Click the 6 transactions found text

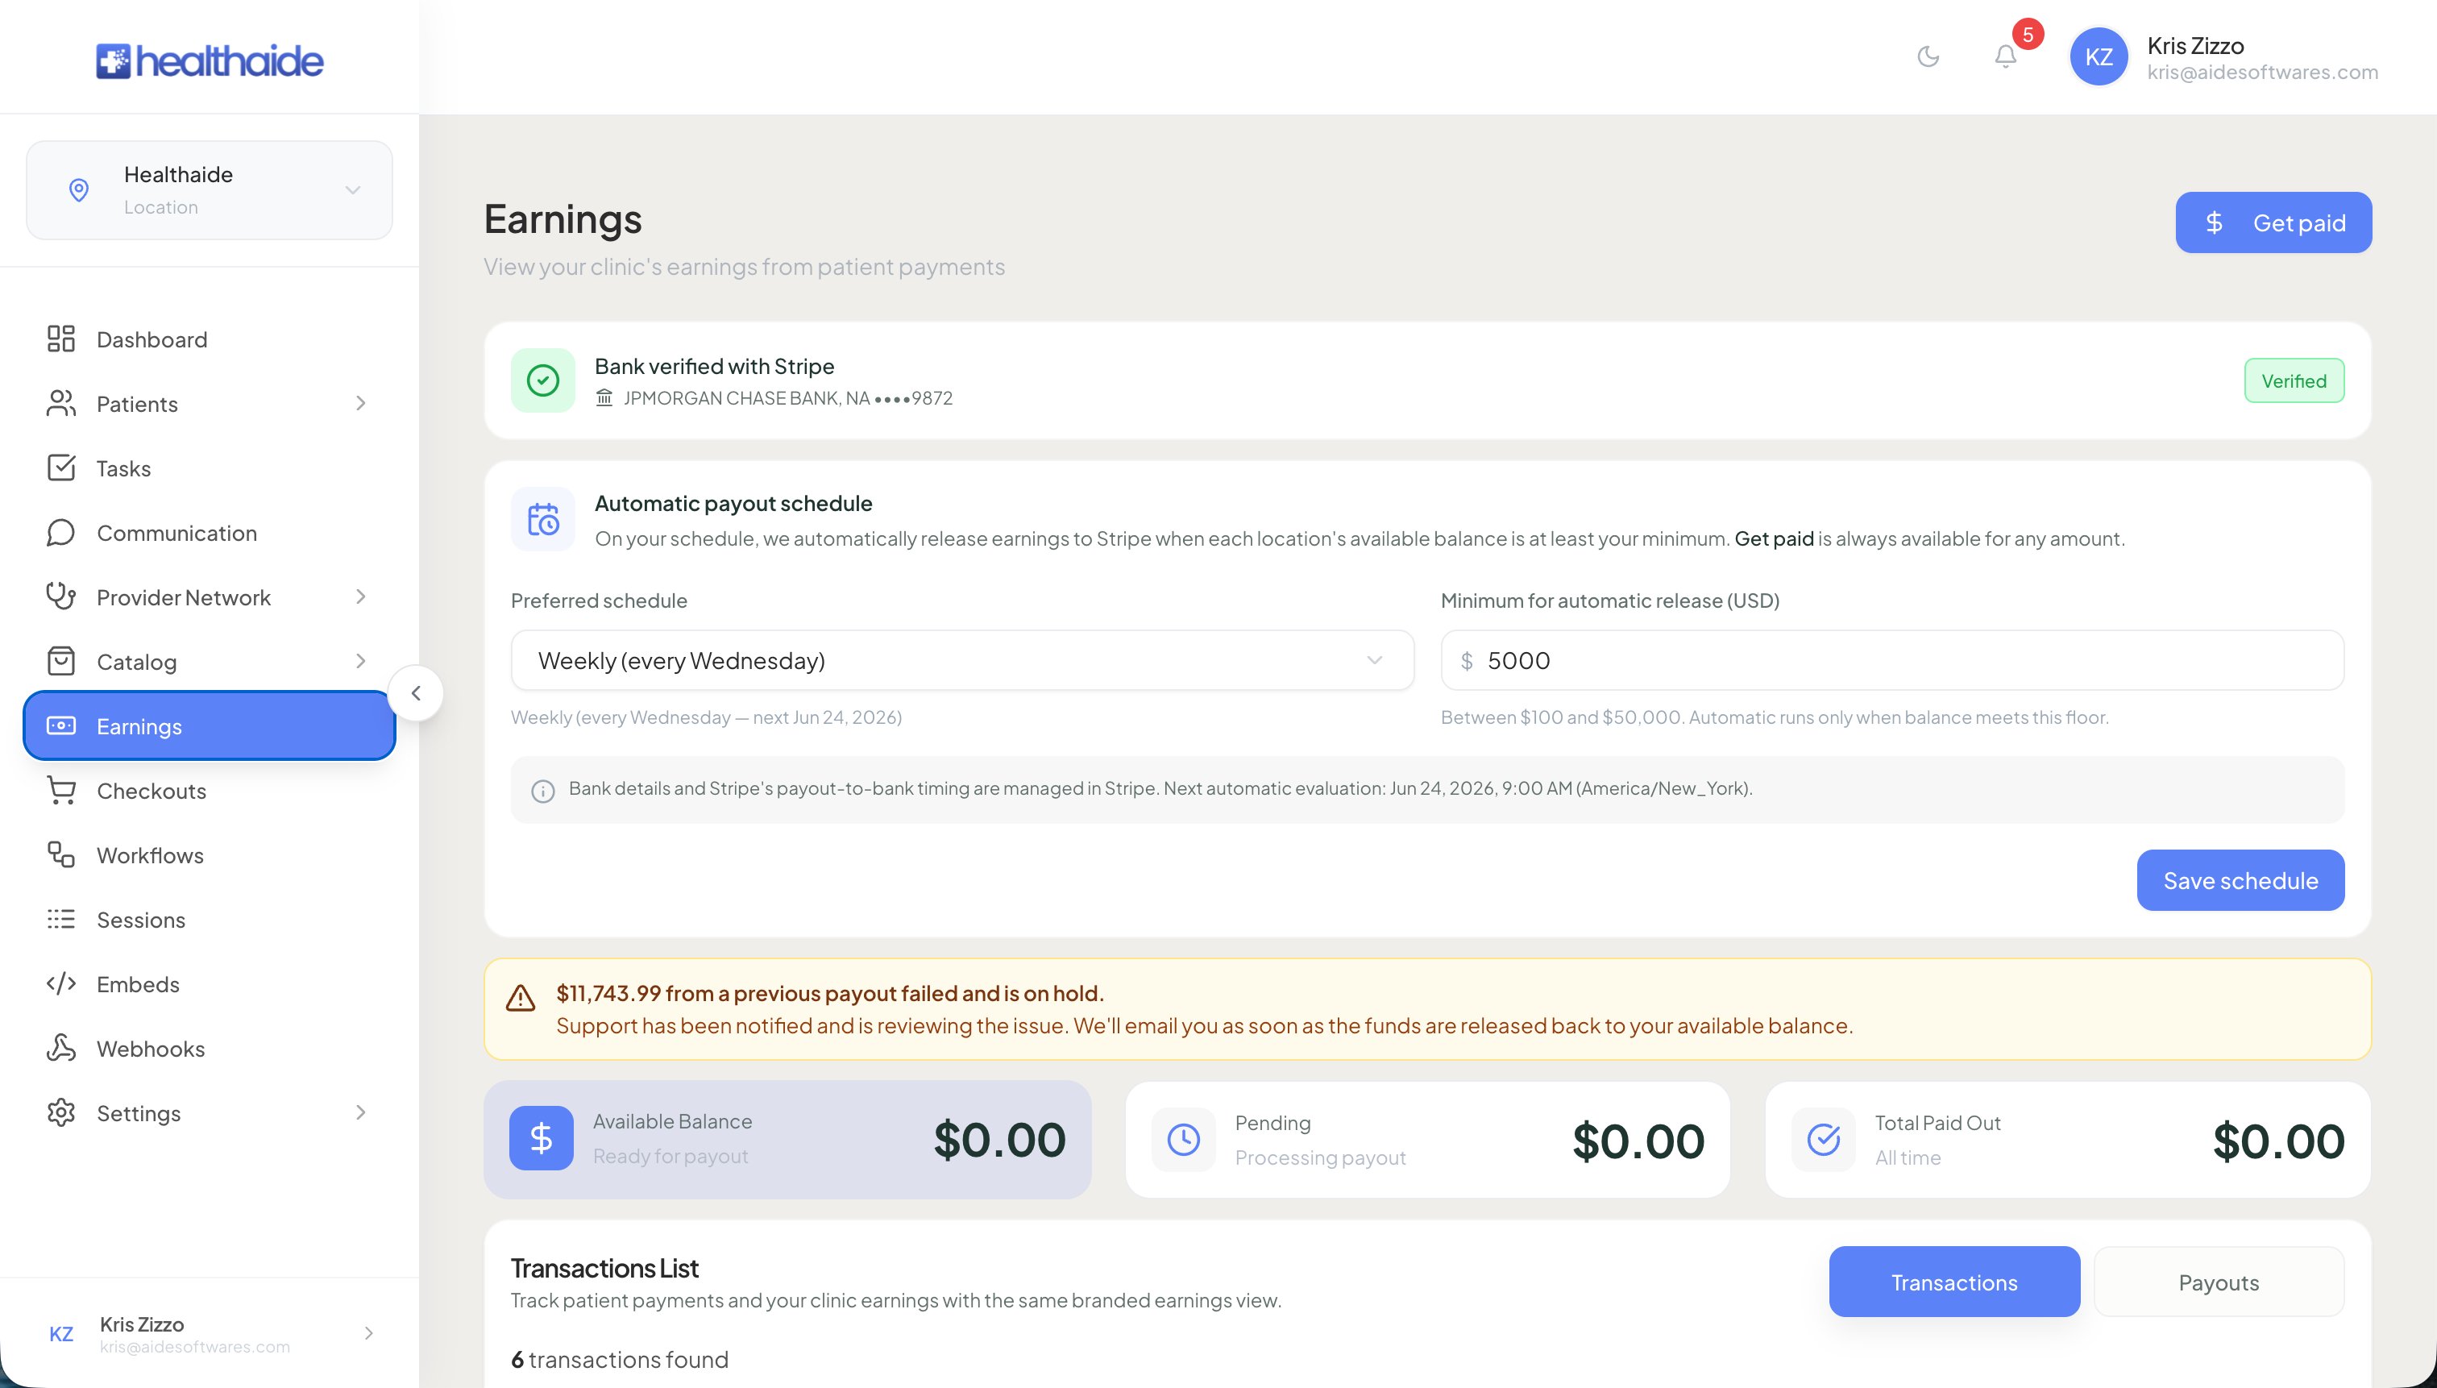(620, 1360)
